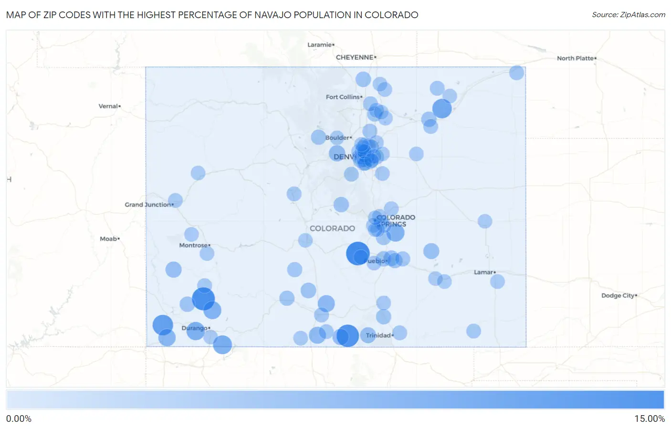Click the Boulder city label
The width and height of the screenshot is (671, 429).
[338, 138]
